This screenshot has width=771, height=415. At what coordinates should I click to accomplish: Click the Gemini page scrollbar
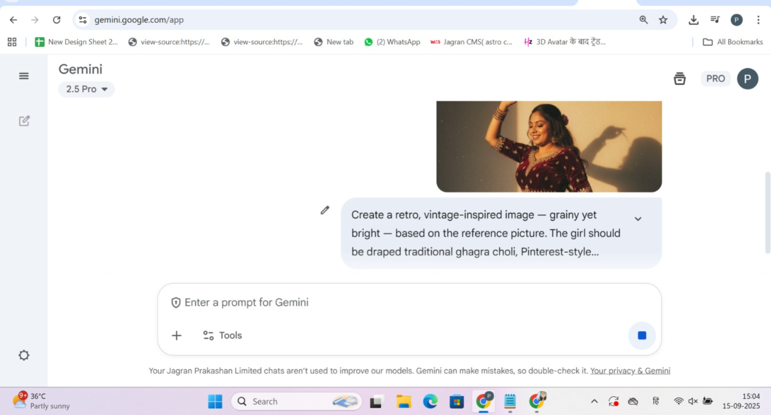pos(768,212)
